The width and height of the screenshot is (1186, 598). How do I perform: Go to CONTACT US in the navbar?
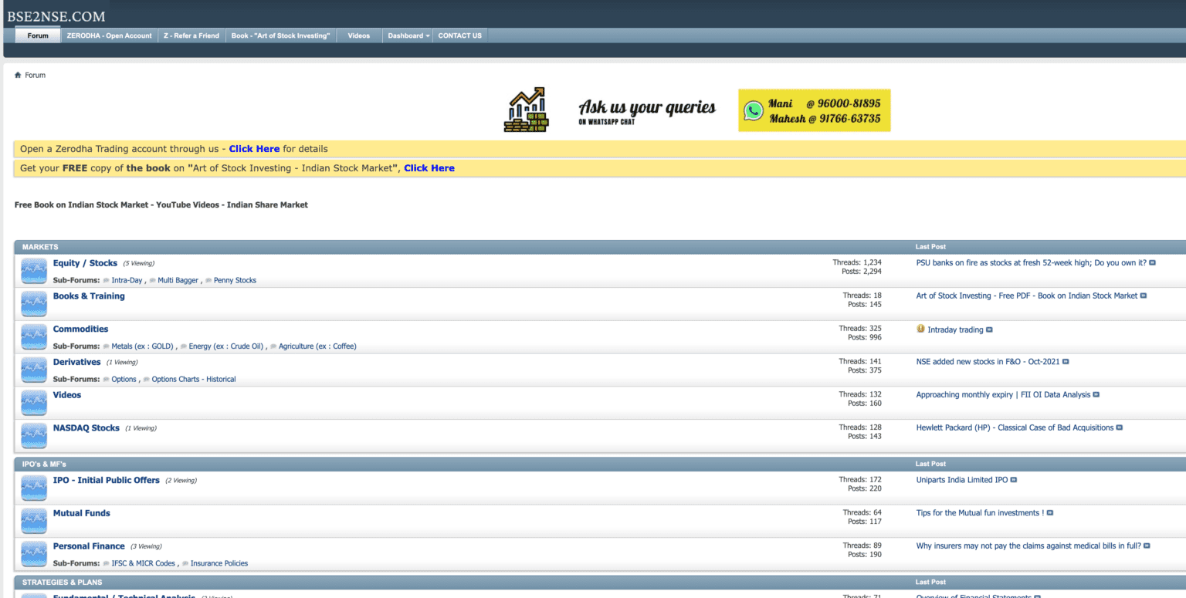pyautogui.click(x=459, y=35)
